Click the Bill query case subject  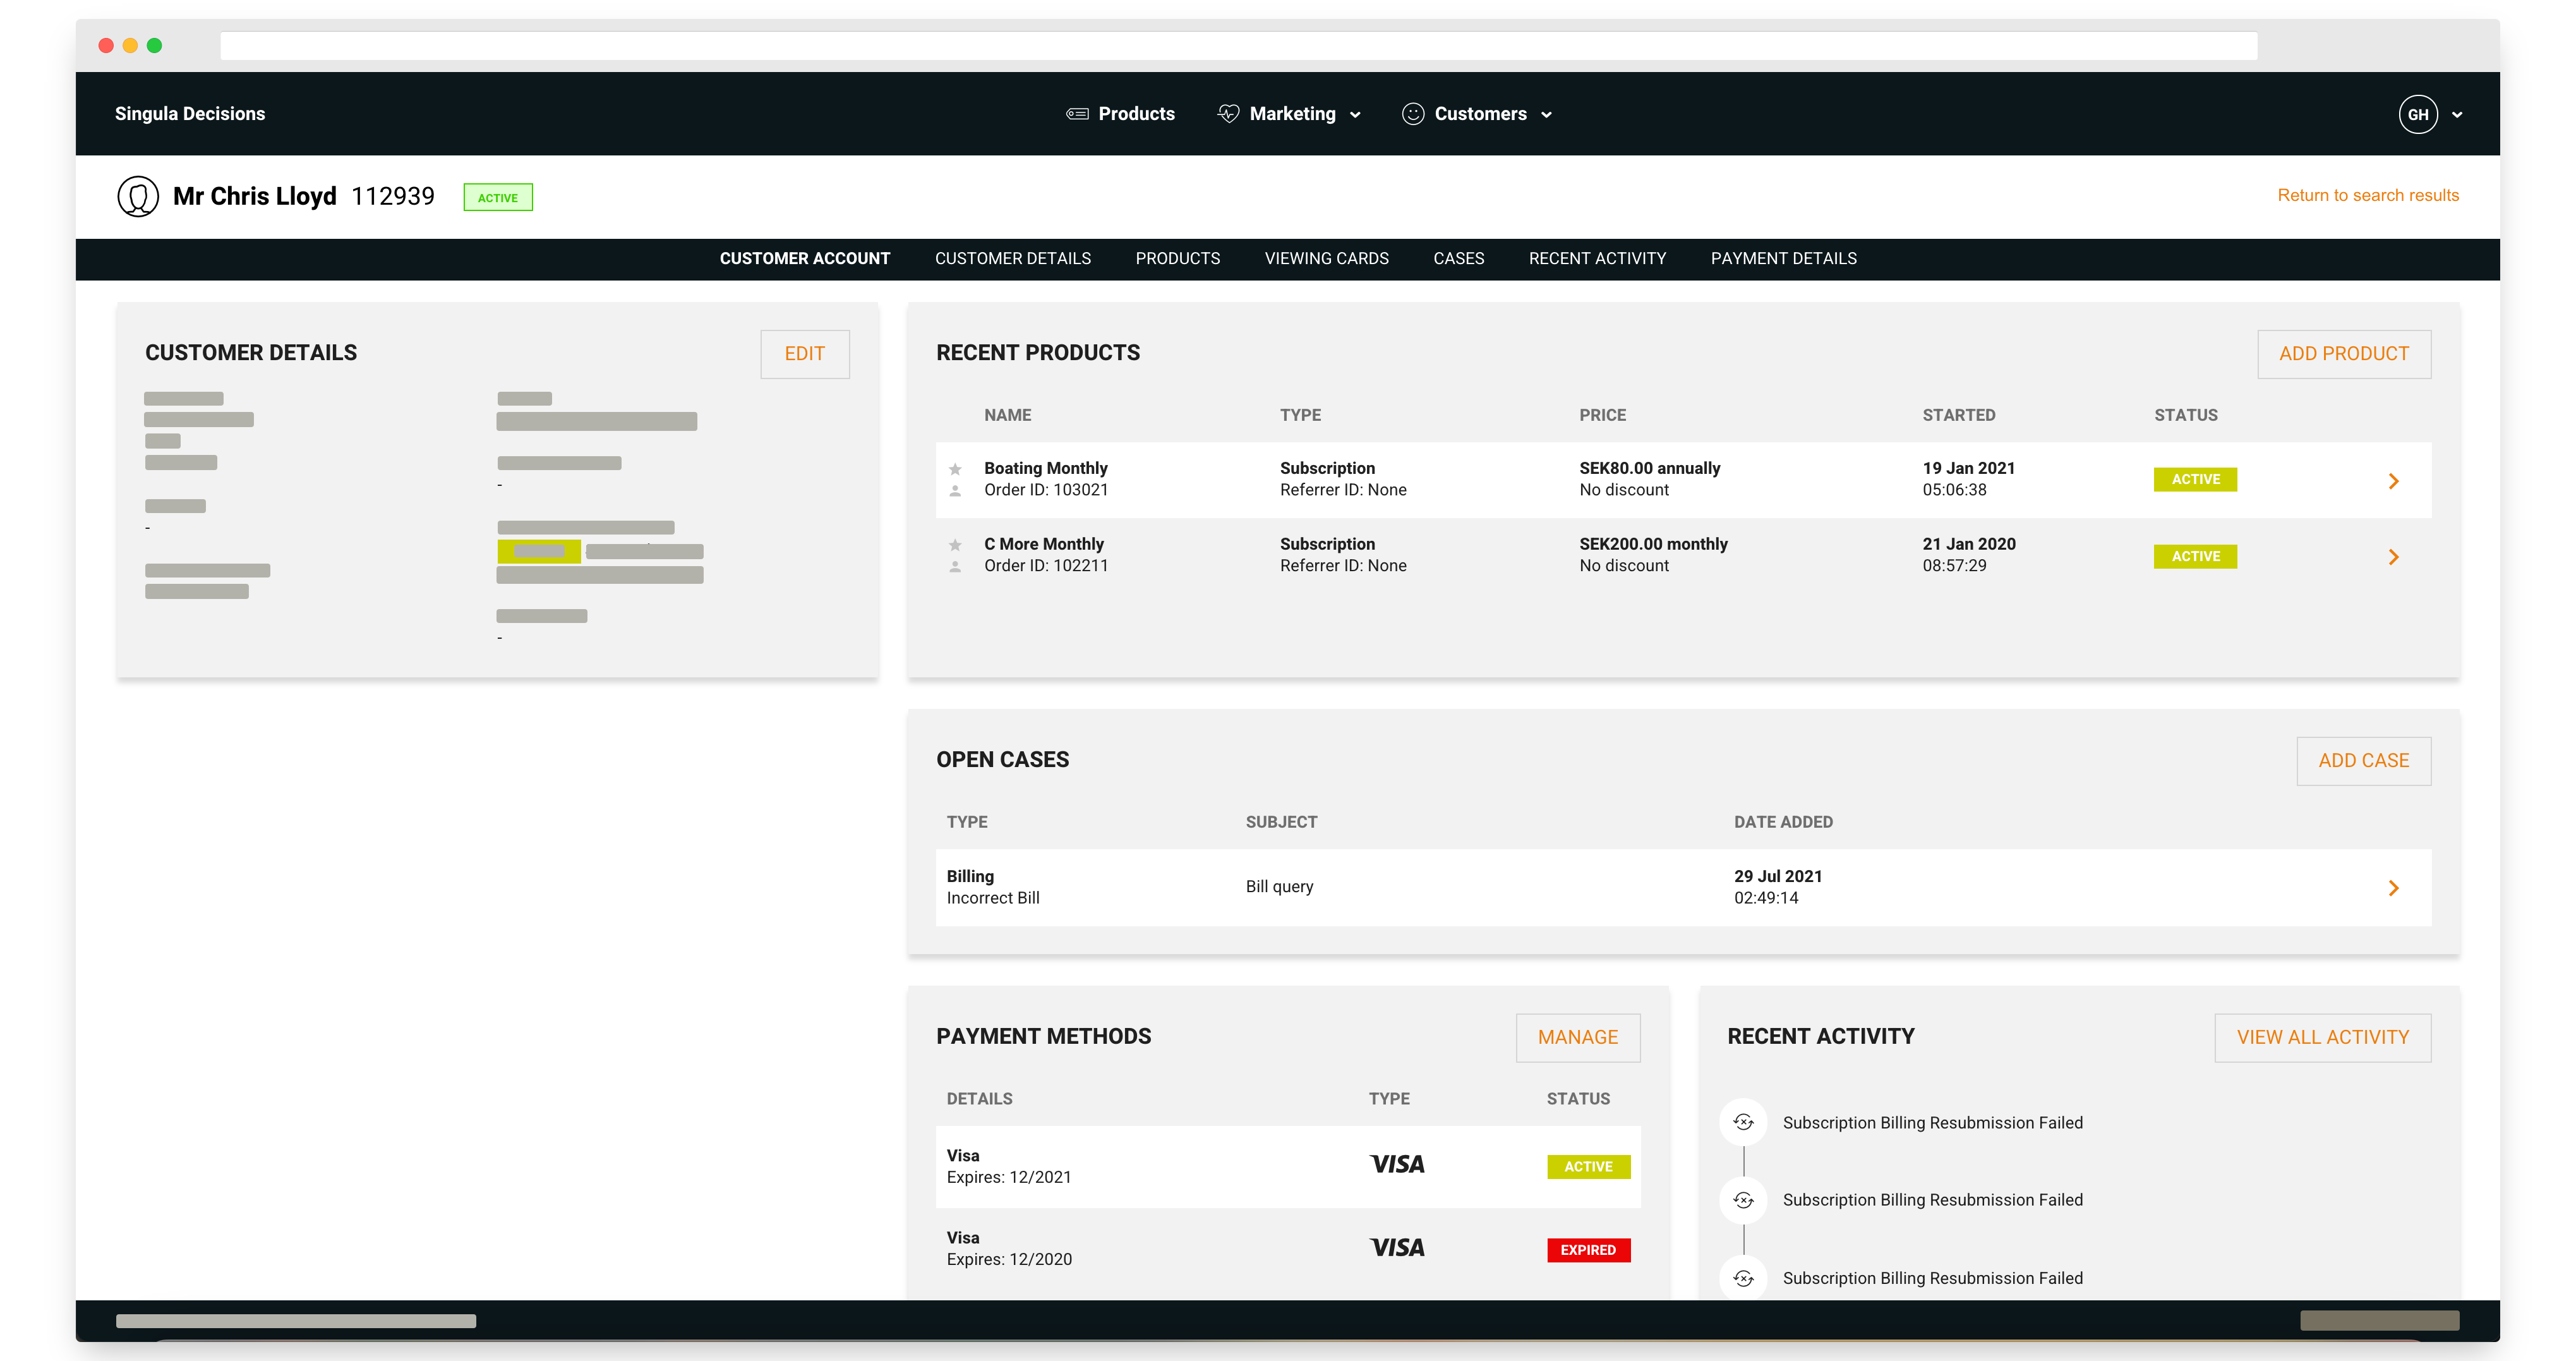pos(1279,887)
